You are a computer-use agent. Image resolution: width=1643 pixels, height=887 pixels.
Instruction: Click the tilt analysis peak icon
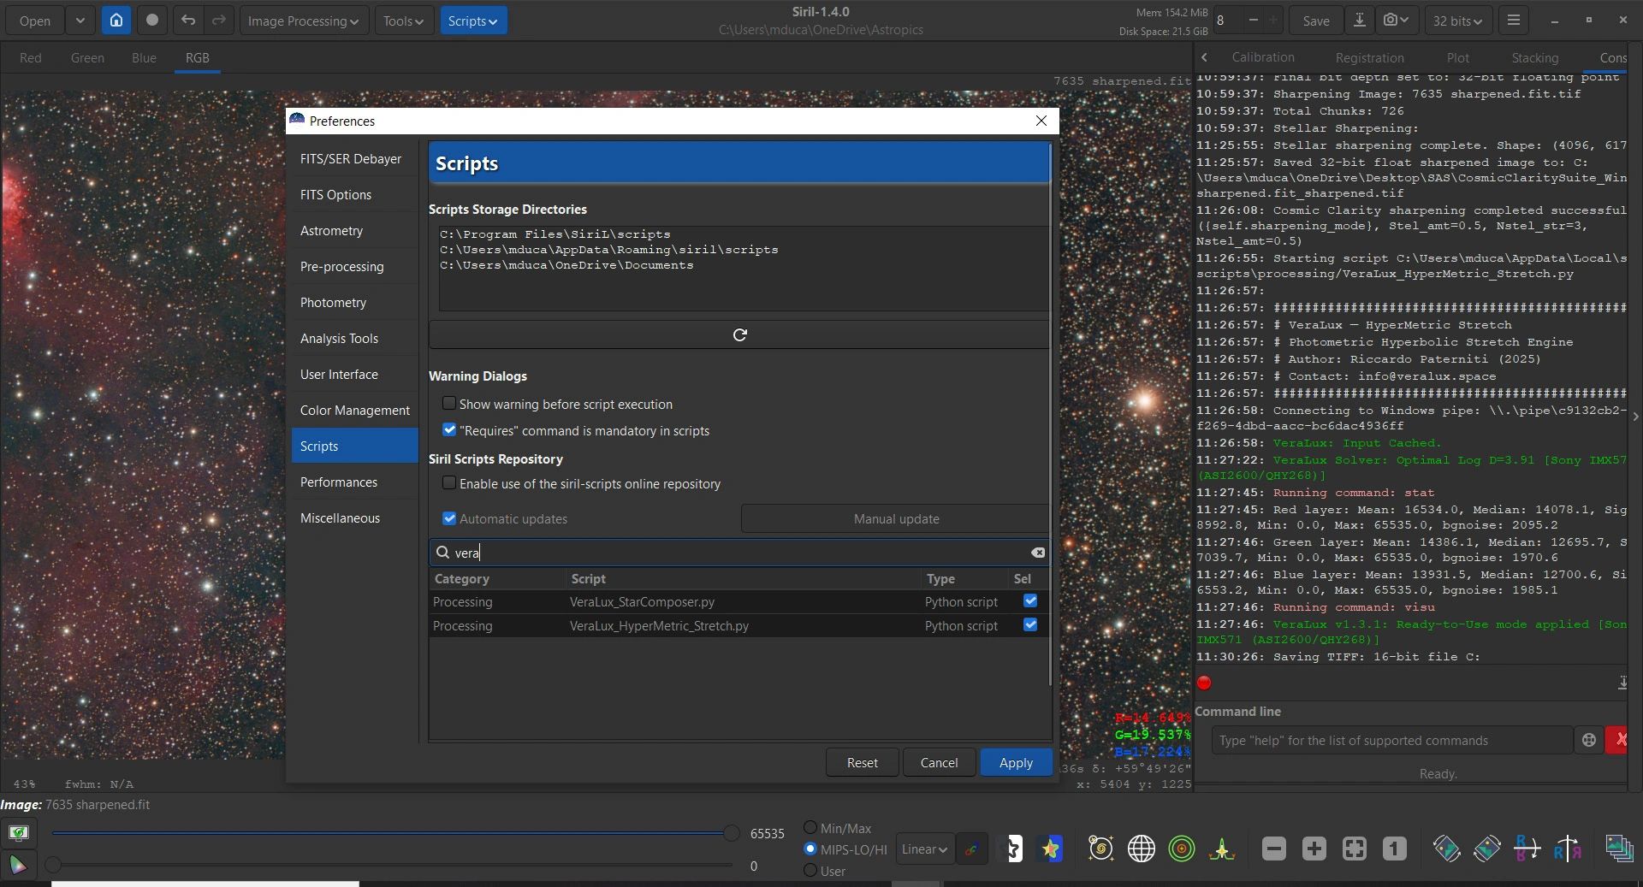(x=1222, y=849)
